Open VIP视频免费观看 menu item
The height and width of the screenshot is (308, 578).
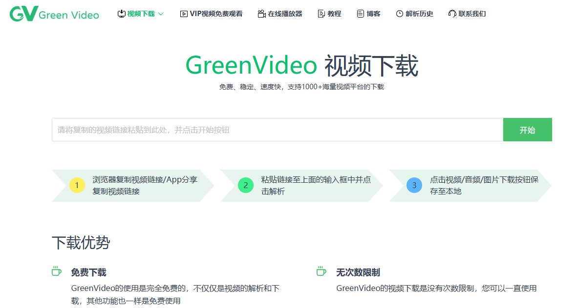[x=216, y=14]
